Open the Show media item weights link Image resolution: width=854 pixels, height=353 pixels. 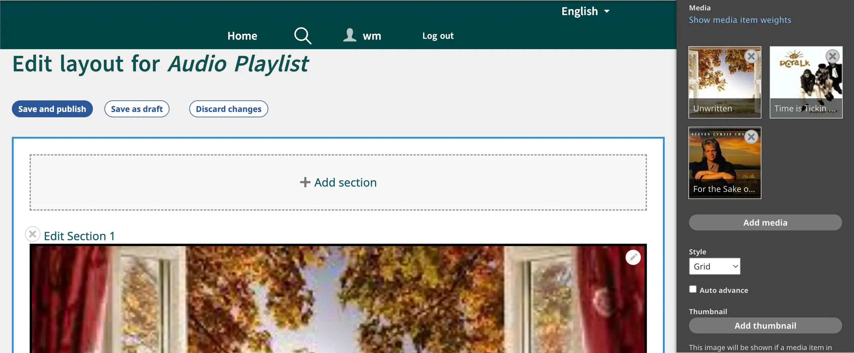(x=740, y=20)
